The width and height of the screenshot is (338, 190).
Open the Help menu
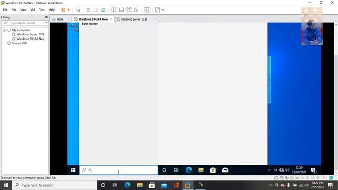[x=52, y=10]
